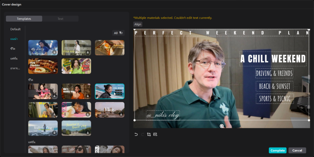Switch to the Templates tab
Image resolution: width=314 pixels, height=157 pixels.
pyautogui.click(x=24, y=19)
